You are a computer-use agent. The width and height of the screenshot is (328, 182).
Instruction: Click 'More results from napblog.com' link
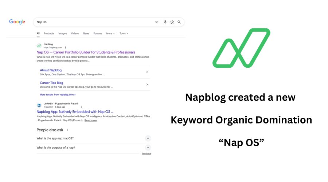[x=58, y=95]
